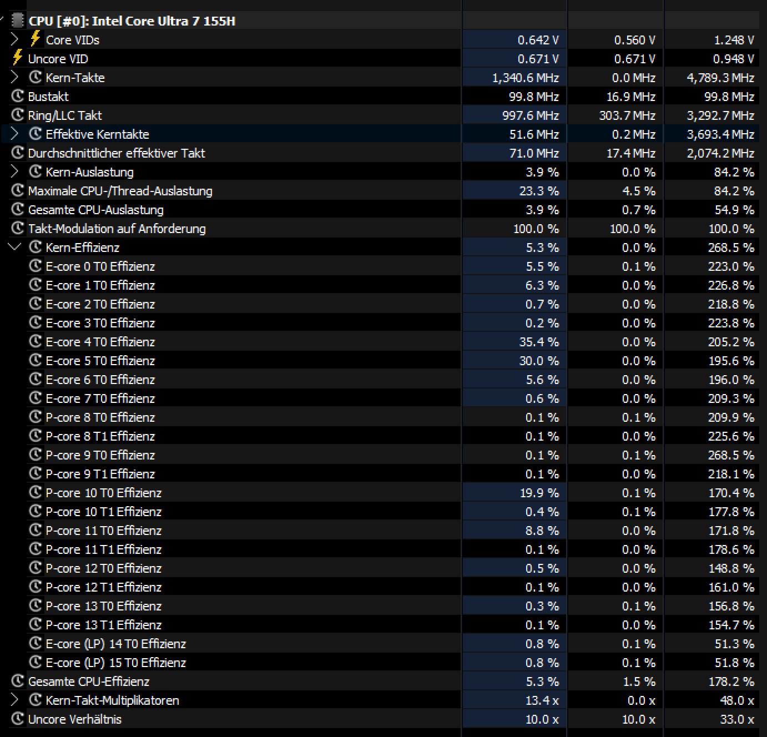Click the clock icon beside P-core 8 T0 Effizienz

(x=35, y=417)
